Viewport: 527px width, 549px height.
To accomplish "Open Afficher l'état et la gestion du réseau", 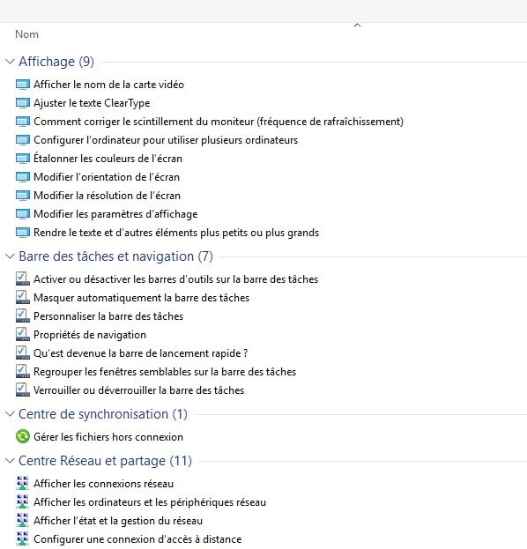I will click(x=118, y=521).
